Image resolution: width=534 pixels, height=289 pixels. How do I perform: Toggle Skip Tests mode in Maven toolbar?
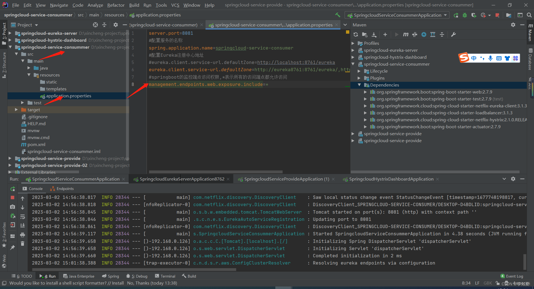(424, 34)
